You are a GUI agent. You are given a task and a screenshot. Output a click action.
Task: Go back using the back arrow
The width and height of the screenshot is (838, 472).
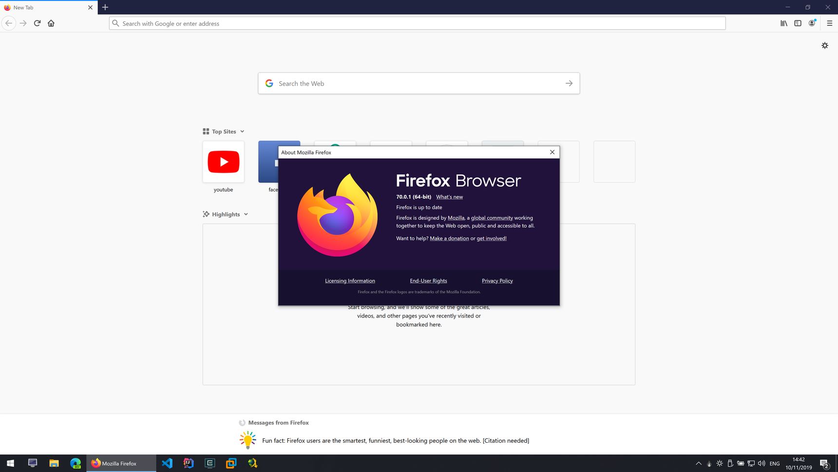9,23
